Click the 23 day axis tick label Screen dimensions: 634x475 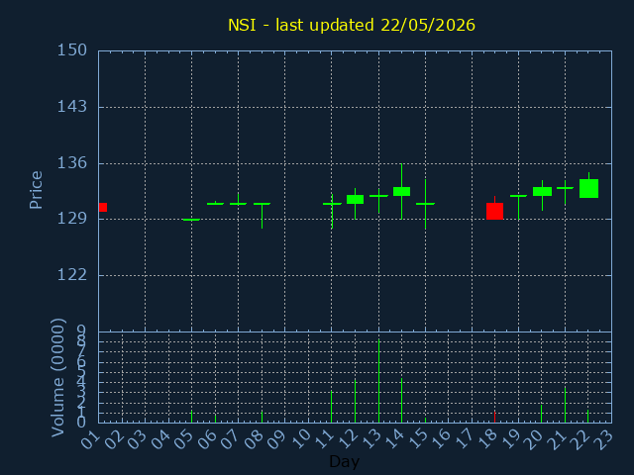604,438
